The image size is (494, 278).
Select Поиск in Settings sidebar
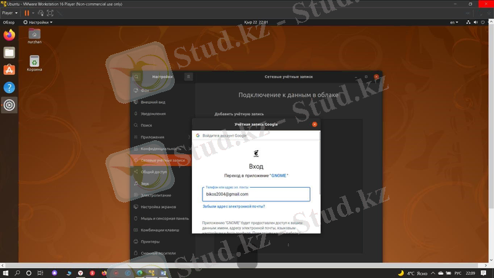[161, 125]
